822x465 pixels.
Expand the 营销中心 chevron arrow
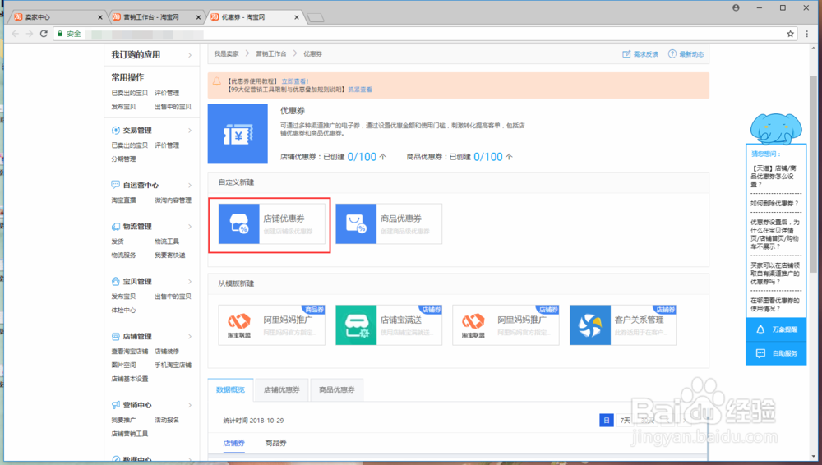click(190, 405)
